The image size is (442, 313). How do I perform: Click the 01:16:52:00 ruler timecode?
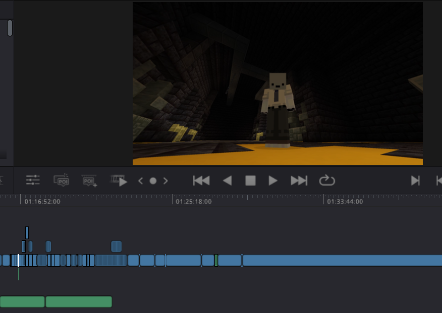[x=42, y=202]
